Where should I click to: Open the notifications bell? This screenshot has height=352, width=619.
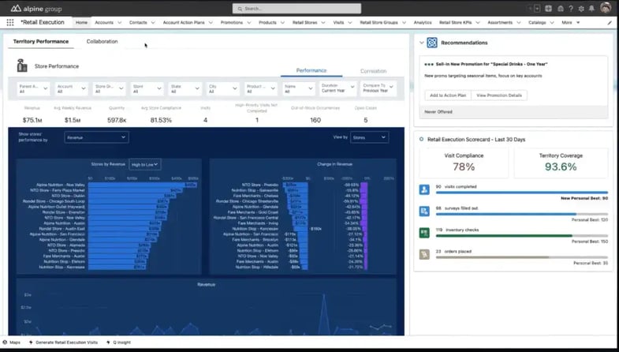click(591, 9)
